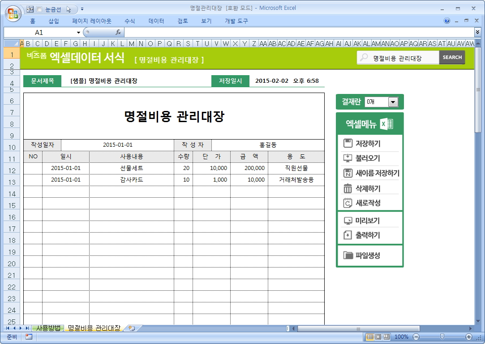The image size is (485, 344).
Task: Click the Excel help question mark icon
Action: tap(447, 21)
